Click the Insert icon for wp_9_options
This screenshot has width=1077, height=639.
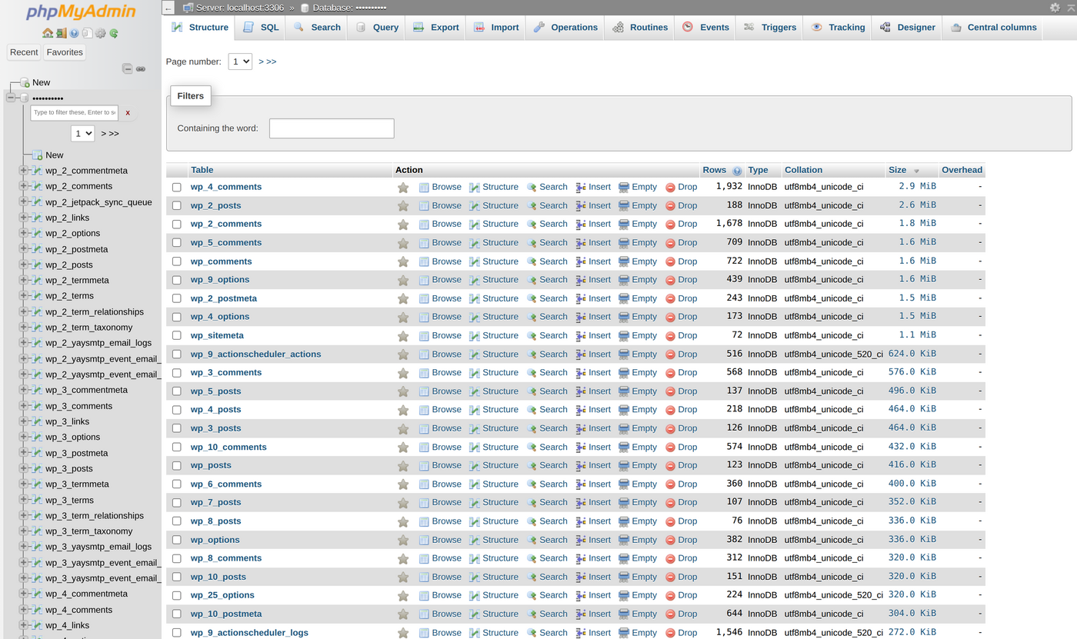tap(582, 280)
